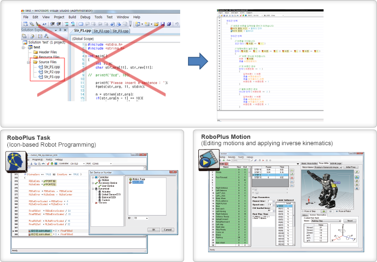377x262 pixels.
Task: Close the page tab with red X in RoboPlus Motion
Action: pyautogui.click(x=227, y=164)
